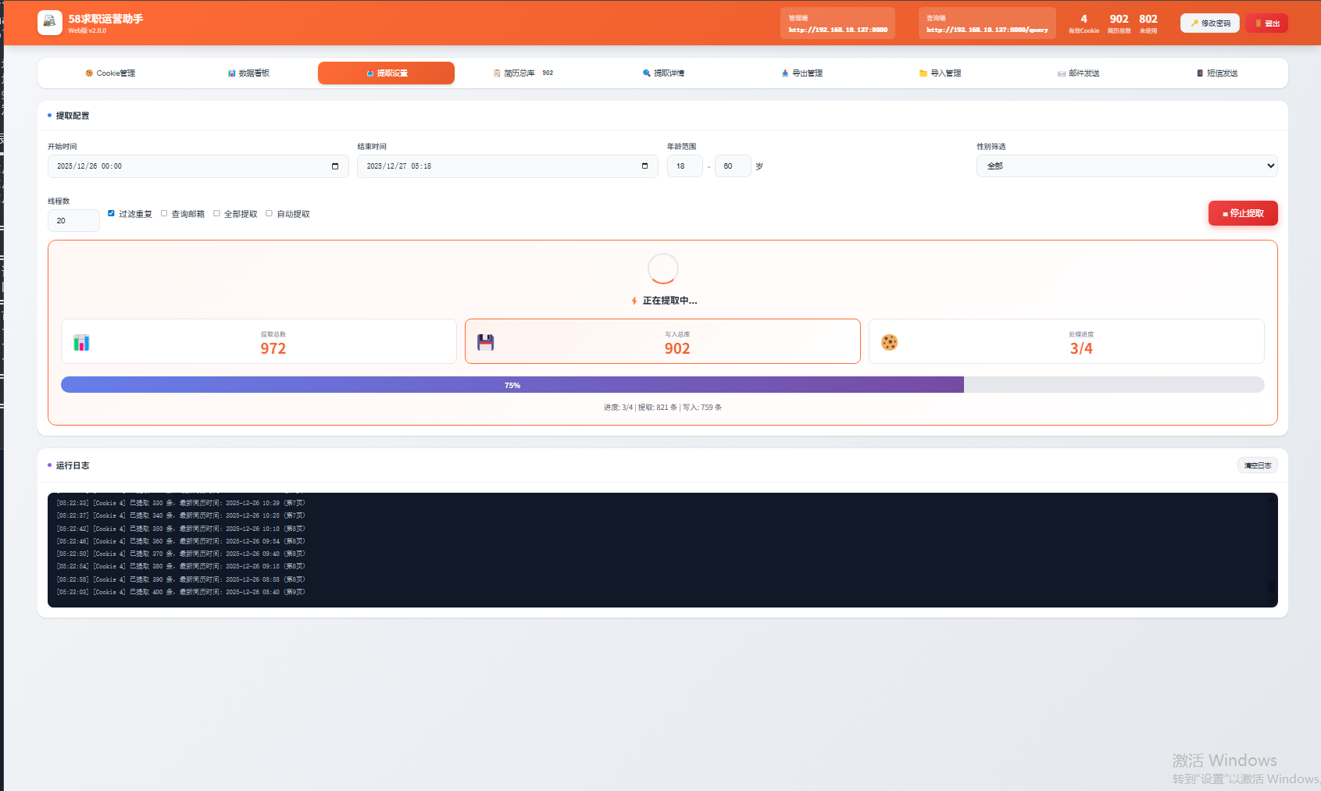Click the 58求职运营助手 app logo icon
The width and height of the screenshot is (1321, 791).
50,23
